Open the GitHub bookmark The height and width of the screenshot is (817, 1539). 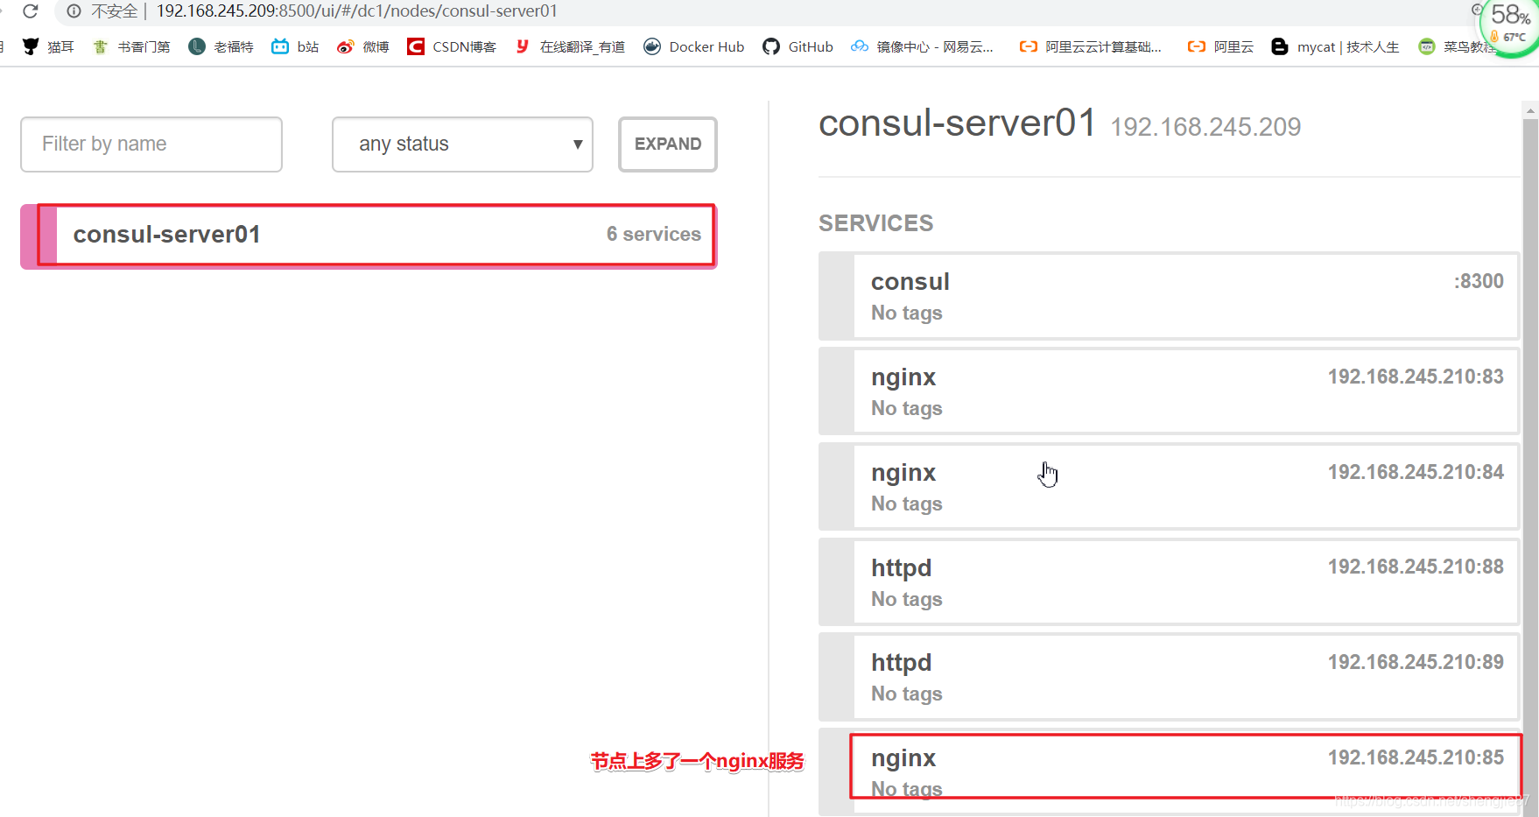pyautogui.click(x=798, y=46)
